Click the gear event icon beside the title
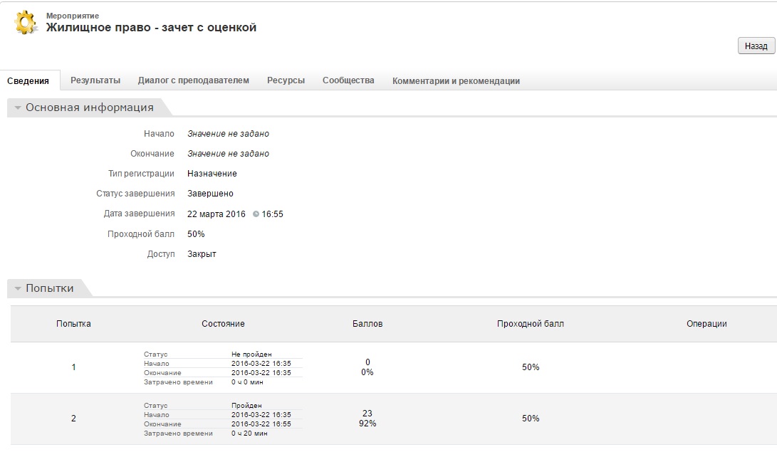Screen dimensions: 777x452 point(26,22)
